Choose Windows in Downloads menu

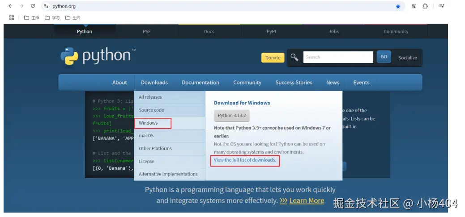point(169,123)
